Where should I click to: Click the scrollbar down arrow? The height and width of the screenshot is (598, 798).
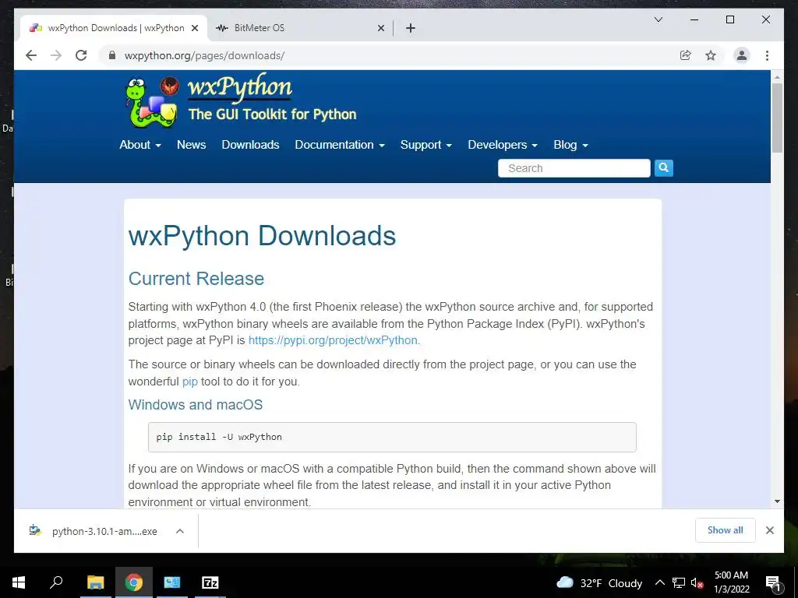click(777, 501)
